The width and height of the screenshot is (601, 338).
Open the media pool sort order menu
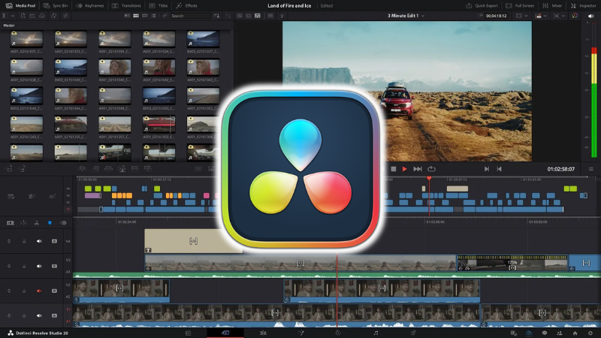[216, 16]
